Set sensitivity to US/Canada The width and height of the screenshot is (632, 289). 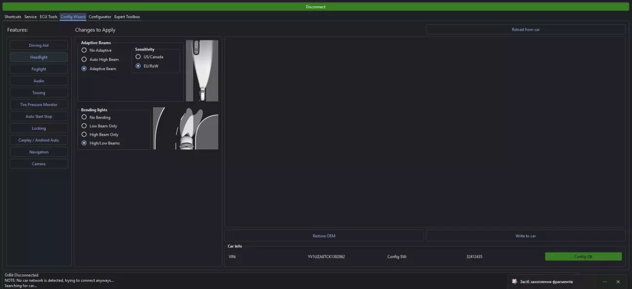pyautogui.click(x=138, y=57)
